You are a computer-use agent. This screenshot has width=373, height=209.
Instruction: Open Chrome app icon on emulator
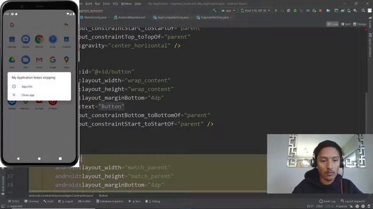[39, 39]
